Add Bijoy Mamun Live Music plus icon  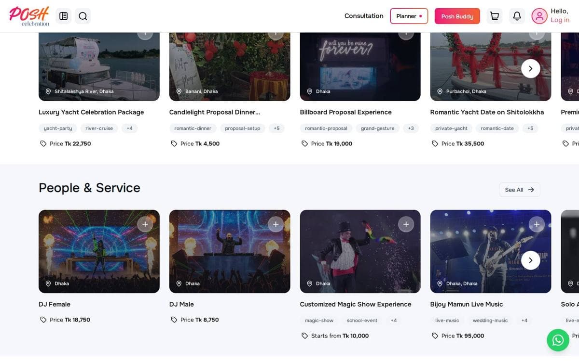(537, 224)
